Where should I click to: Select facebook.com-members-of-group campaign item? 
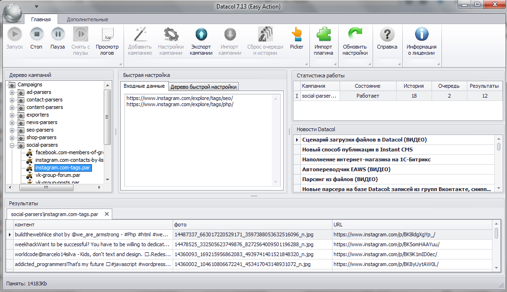pos(69,152)
